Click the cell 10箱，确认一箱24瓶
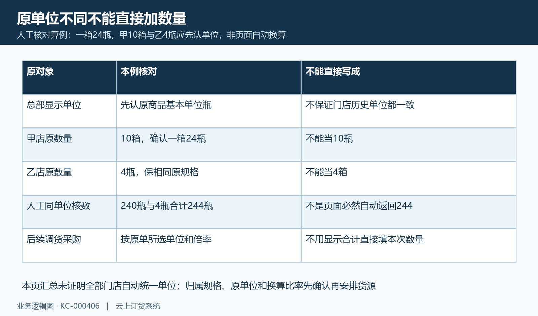 (x=208, y=145)
